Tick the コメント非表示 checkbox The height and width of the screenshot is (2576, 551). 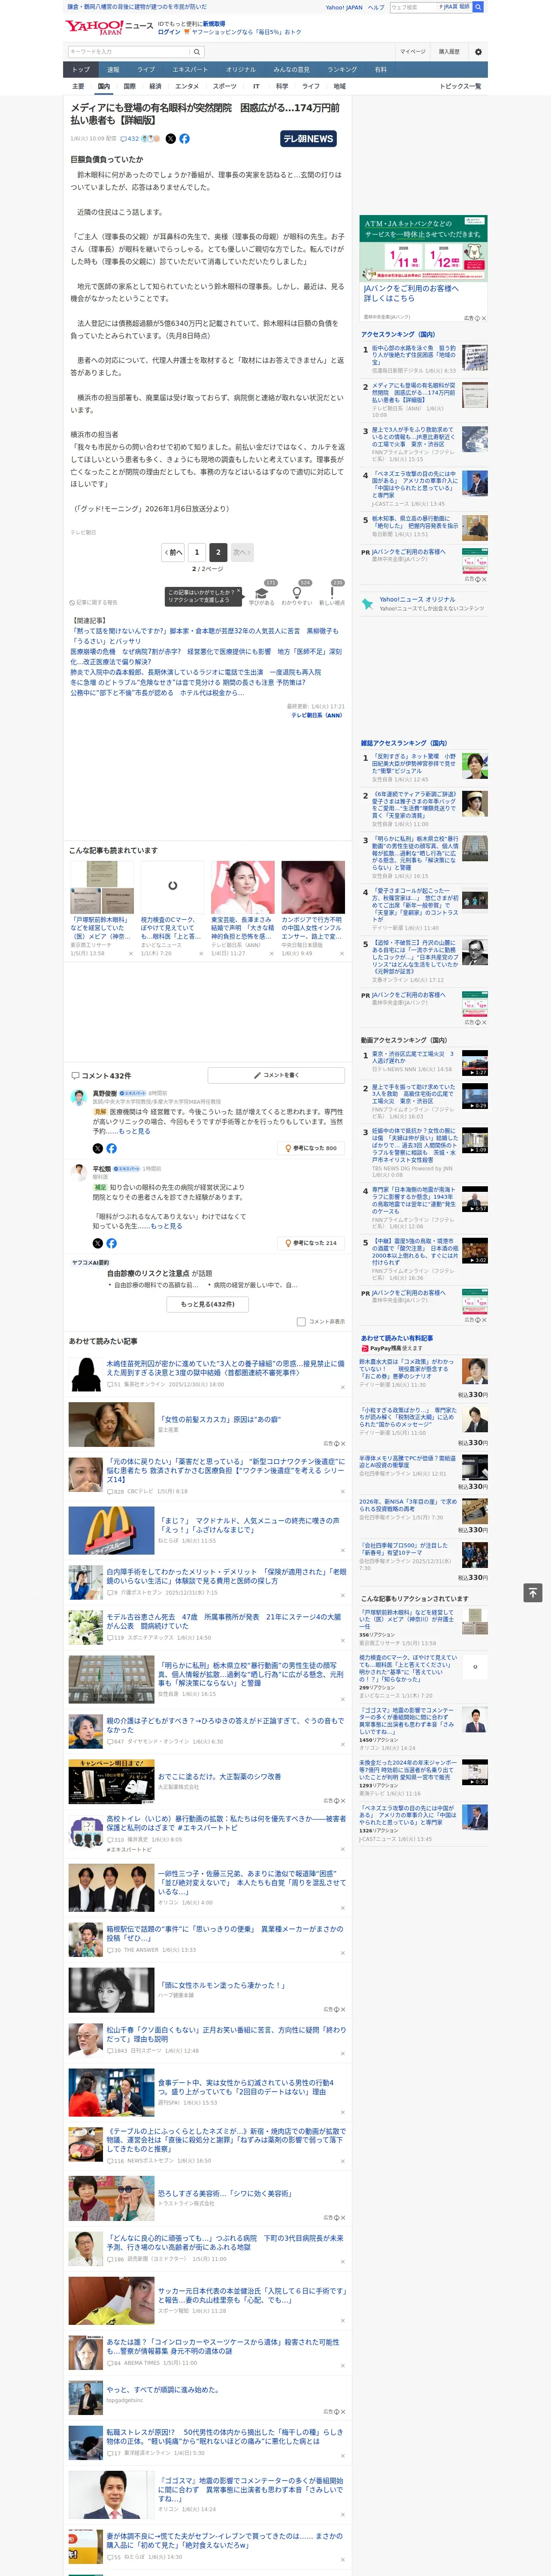[x=301, y=1322]
